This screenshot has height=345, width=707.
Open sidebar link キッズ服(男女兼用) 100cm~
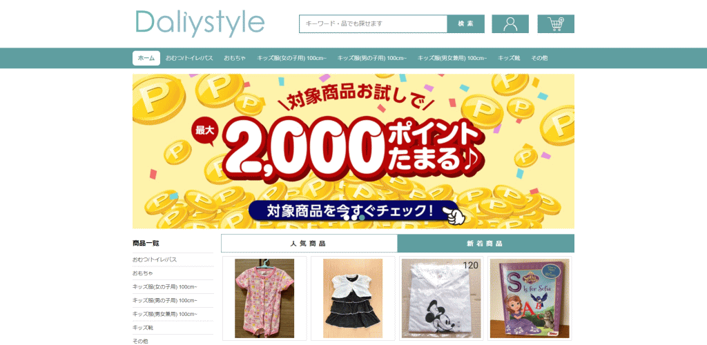(164, 314)
